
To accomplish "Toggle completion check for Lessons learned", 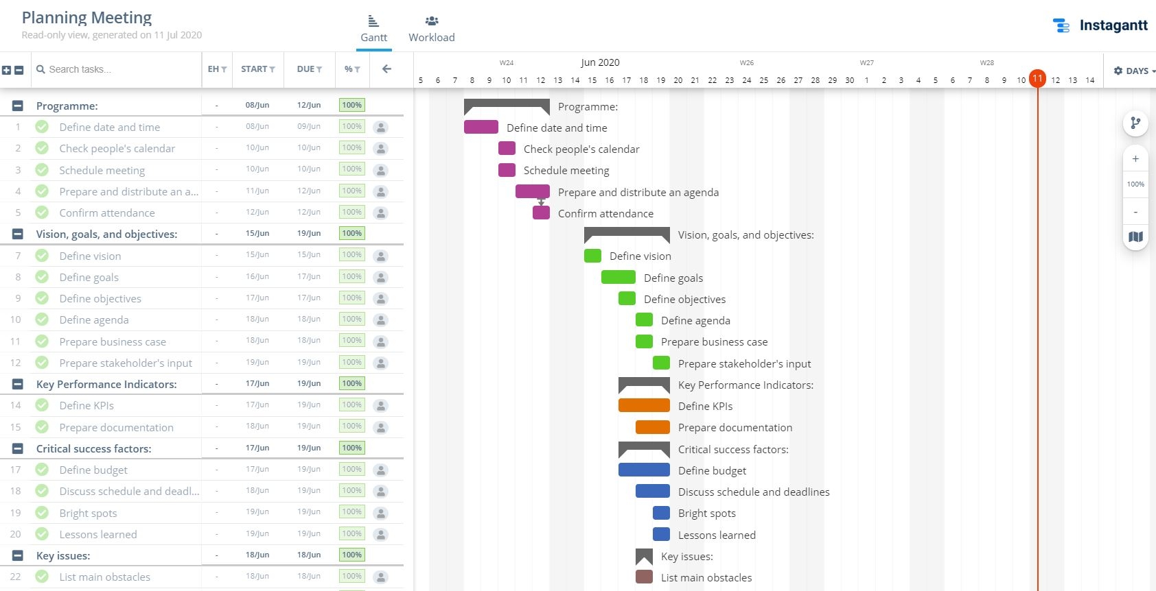I will pyautogui.click(x=42, y=534).
